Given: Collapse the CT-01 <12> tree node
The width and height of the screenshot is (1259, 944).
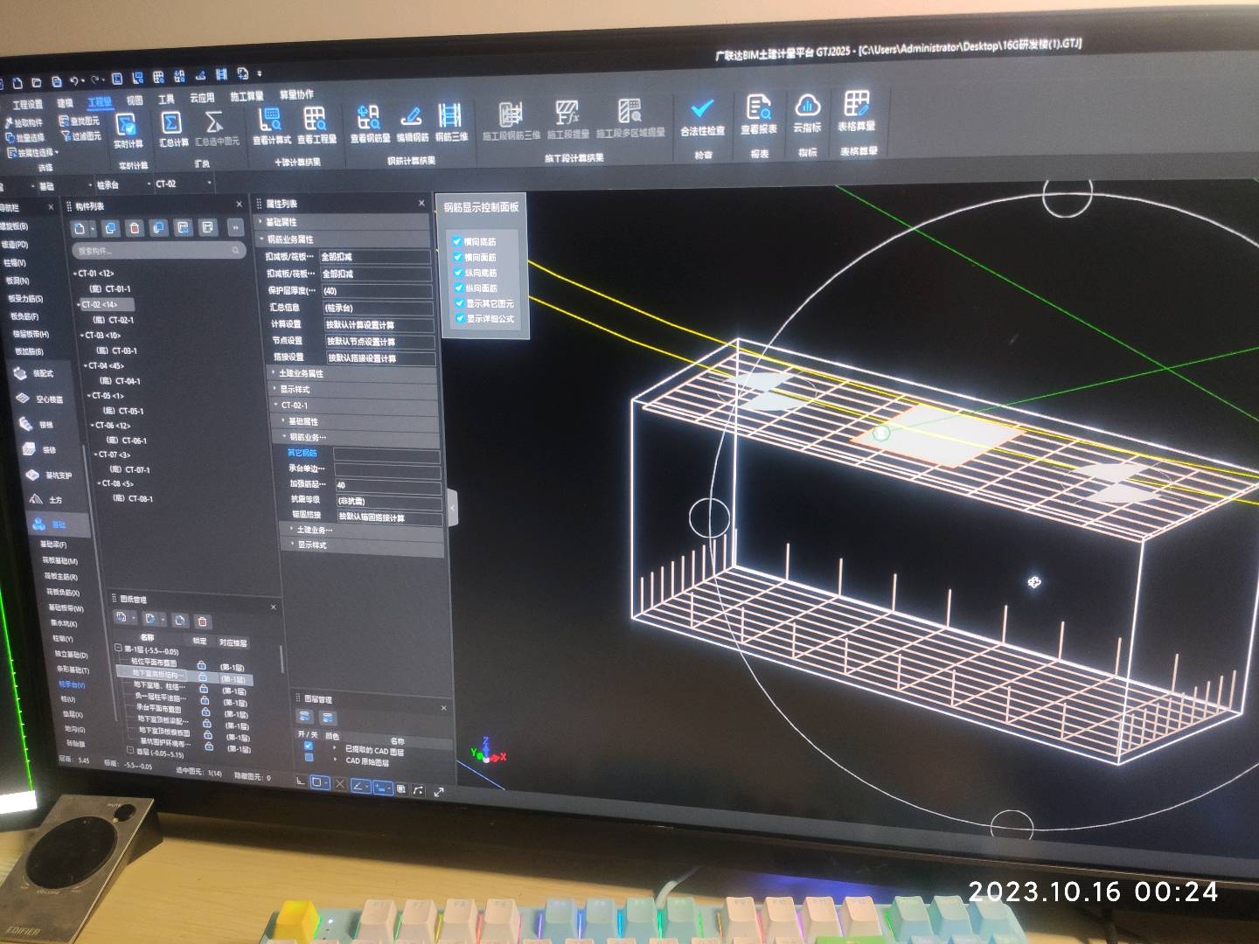Looking at the screenshot, I should pos(75,274).
